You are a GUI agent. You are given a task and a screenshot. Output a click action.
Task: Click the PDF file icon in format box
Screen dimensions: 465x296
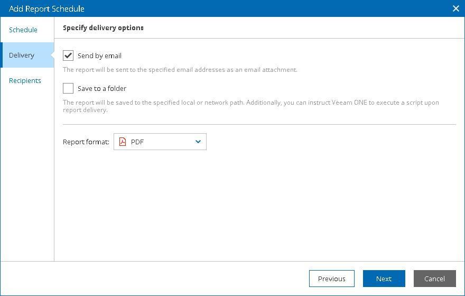[123, 142]
